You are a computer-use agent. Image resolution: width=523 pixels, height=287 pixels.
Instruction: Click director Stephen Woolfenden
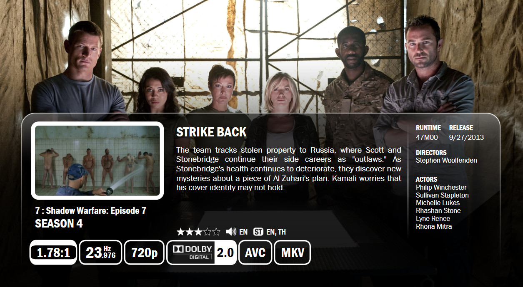[x=446, y=160]
